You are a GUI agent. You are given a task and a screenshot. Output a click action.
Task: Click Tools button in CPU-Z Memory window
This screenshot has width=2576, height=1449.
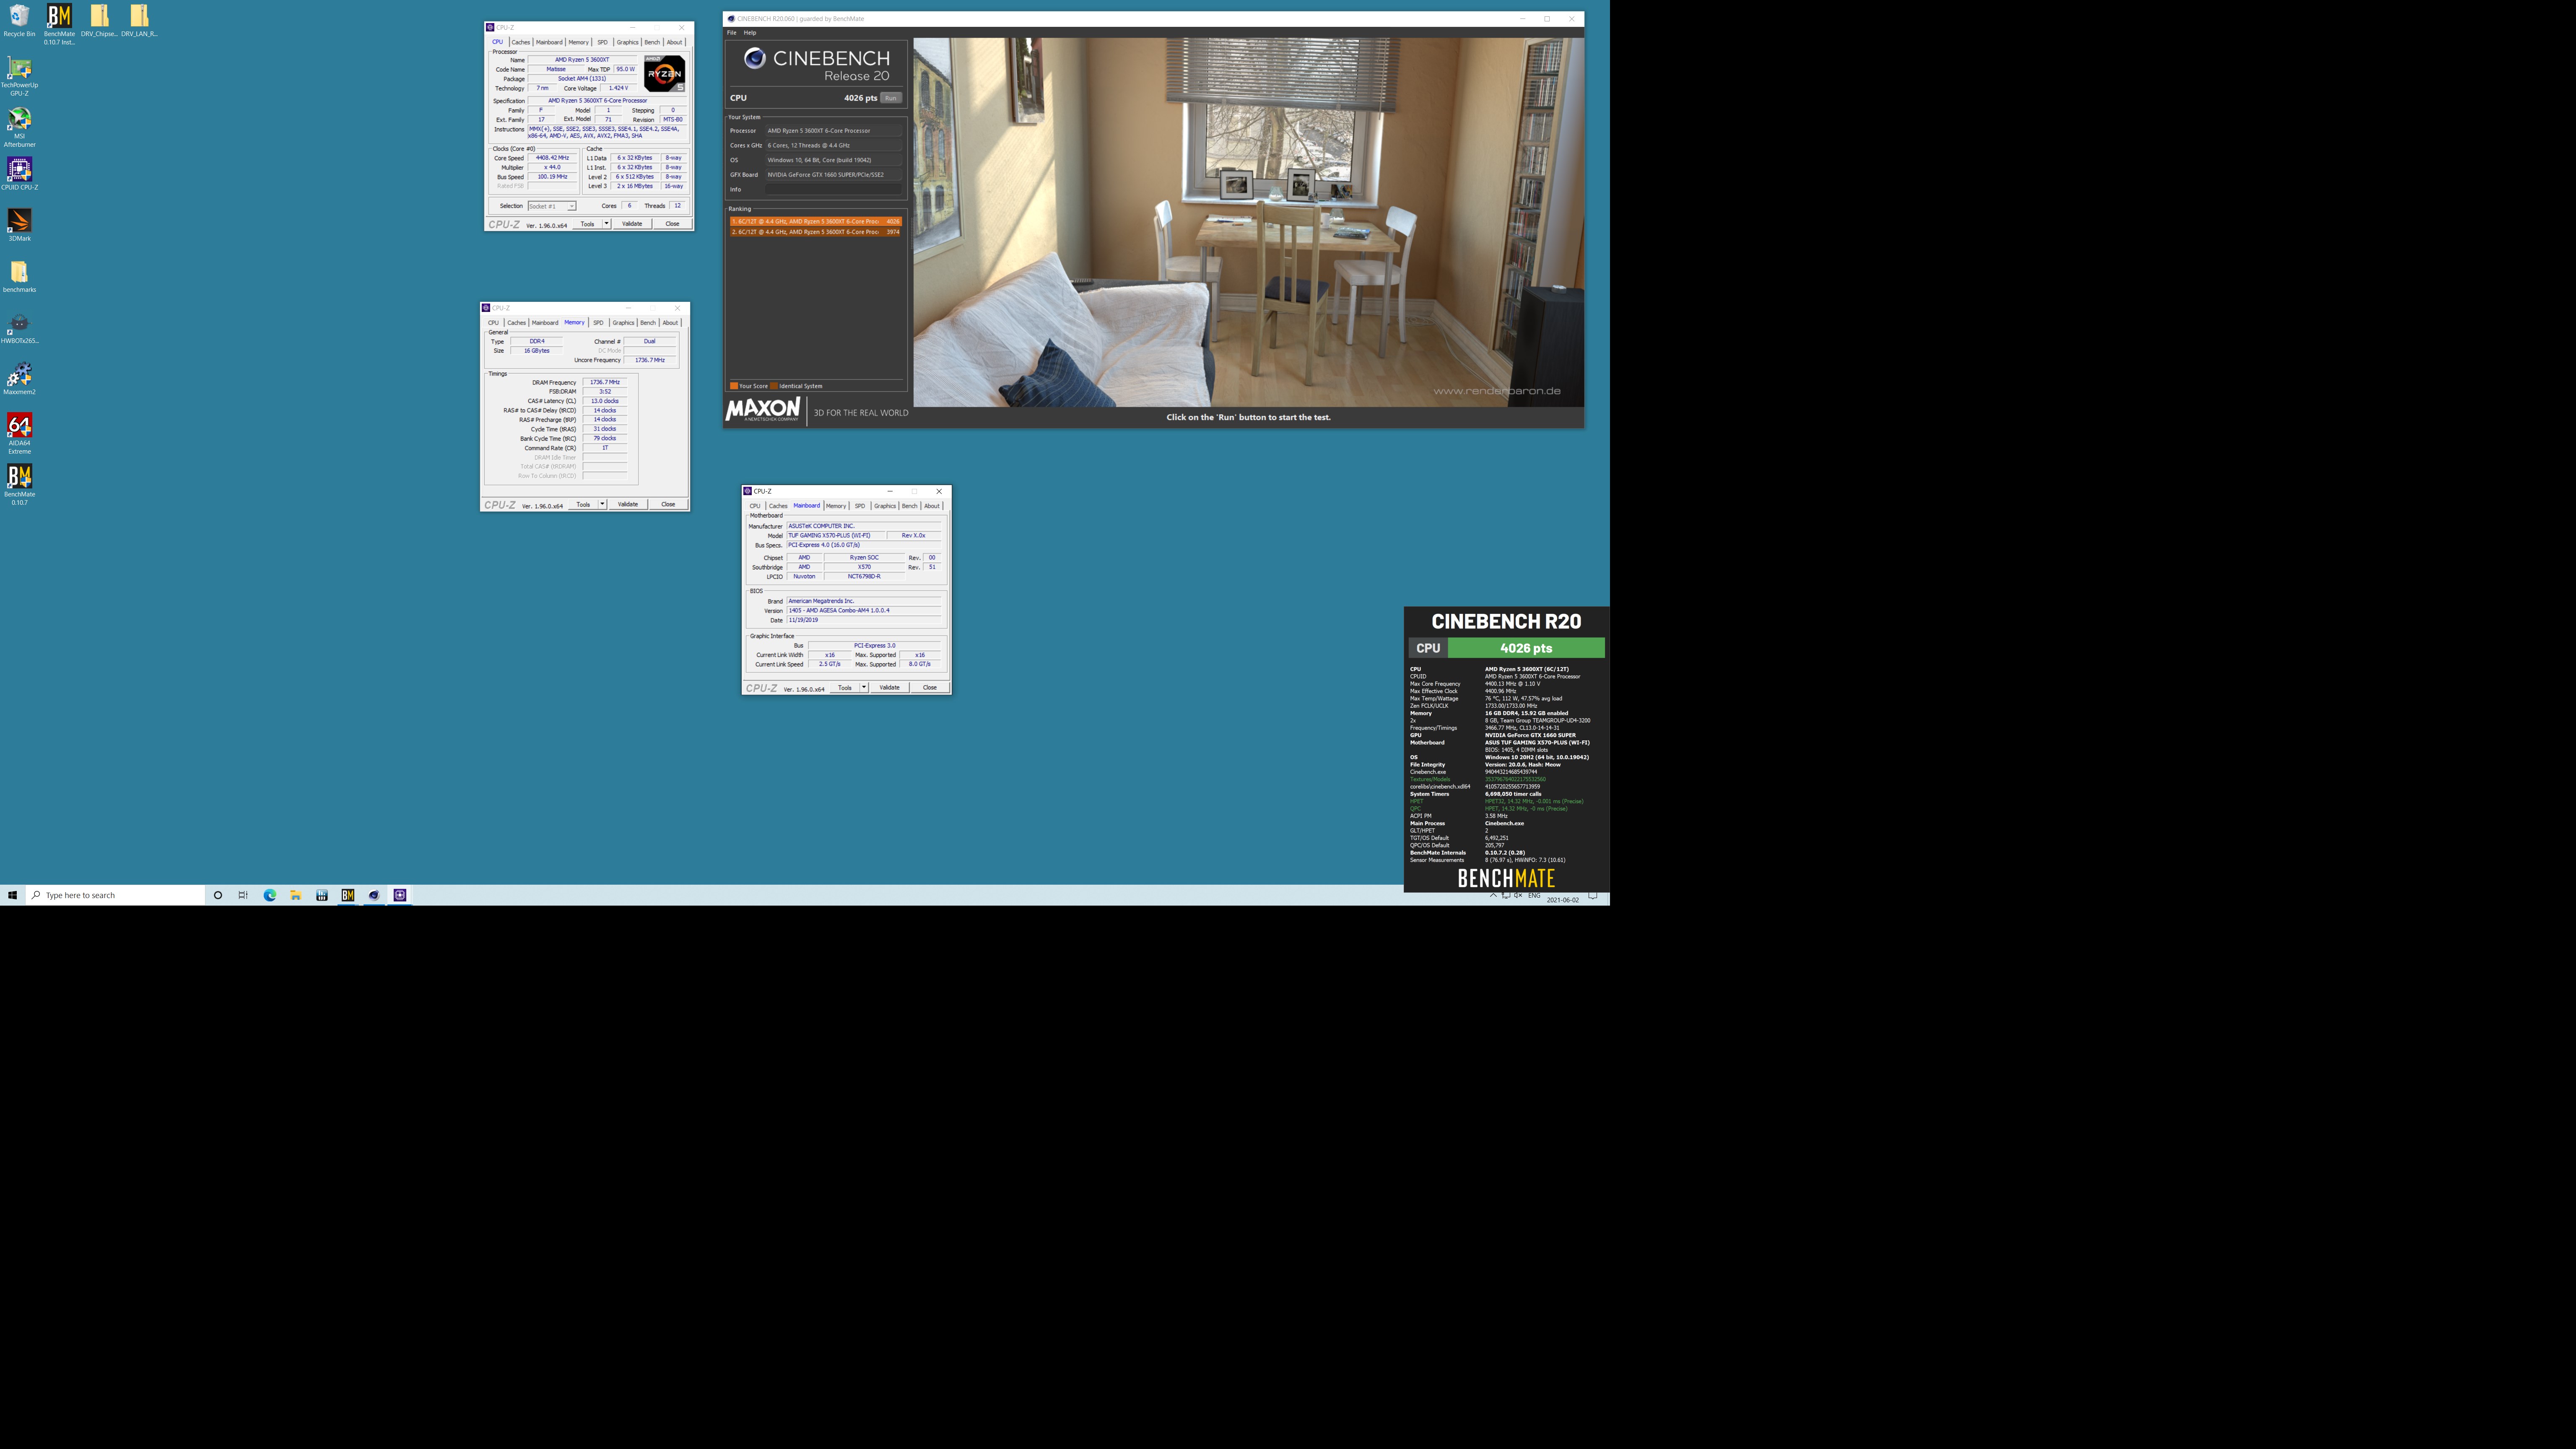(x=583, y=504)
